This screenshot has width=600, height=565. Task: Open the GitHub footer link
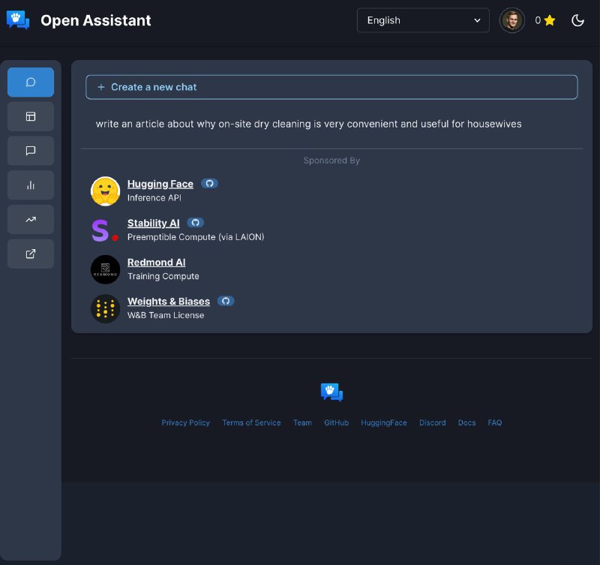click(x=336, y=422)
